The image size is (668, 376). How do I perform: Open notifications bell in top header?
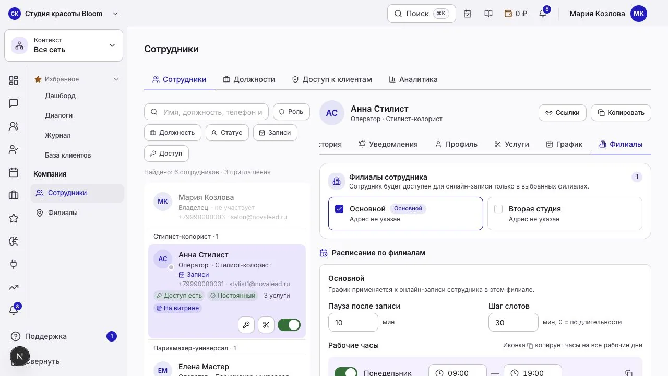pos(543,14)
